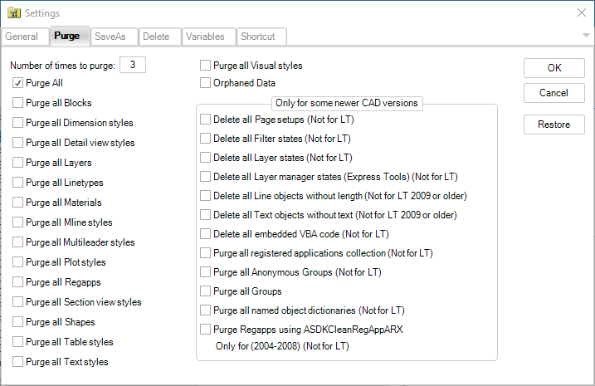Click the Settings window title icon

(13, 13)
